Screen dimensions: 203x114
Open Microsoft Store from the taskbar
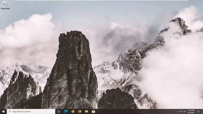pos(93,111)
